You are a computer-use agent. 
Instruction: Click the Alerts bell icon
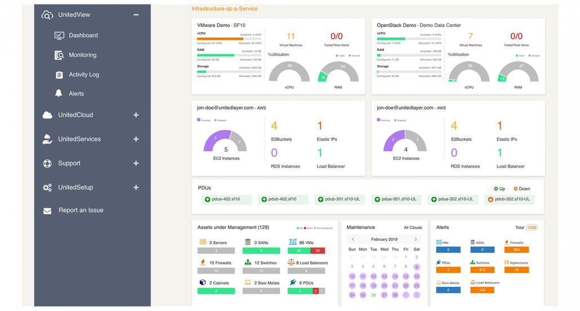pos(59,93)
